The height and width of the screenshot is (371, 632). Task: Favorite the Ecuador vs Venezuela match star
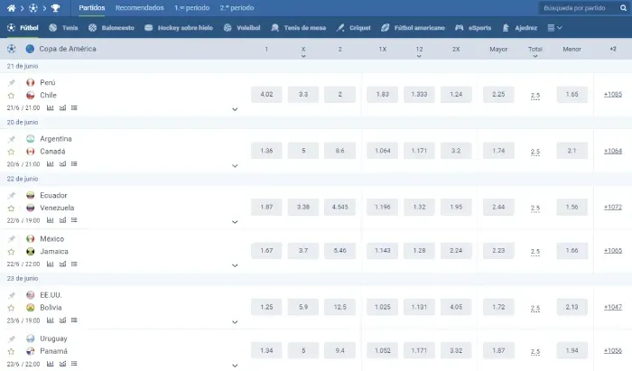click(x=12, y=208)
